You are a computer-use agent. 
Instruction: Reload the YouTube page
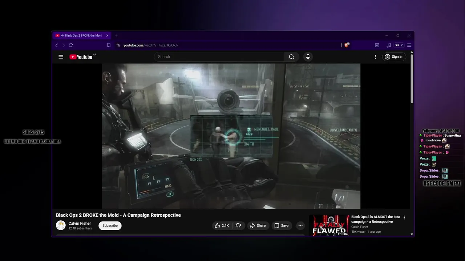coord(71,45)
